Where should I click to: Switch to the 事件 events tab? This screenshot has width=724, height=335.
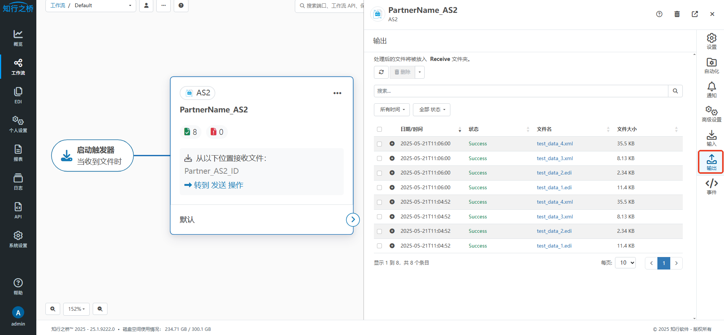click(711, 187)
